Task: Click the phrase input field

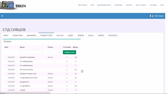Action: click(31, 52)
